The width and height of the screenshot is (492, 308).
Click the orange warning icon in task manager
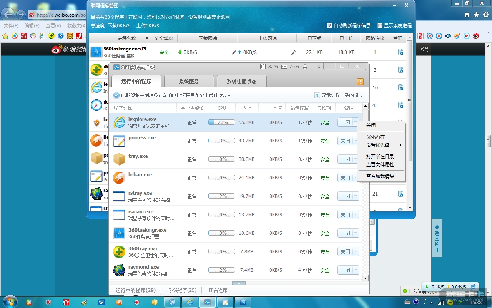click(x=360, y=82)
